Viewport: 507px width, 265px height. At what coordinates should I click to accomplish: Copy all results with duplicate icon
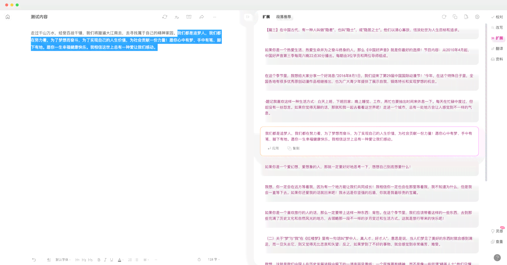pyautogui.click(x=455, y=17)
